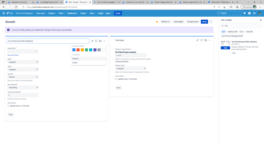The width and height of the screenshot is (264, 143).
Task: Open the Sort By Natural dropdown
Action: click(x=23, y=77)
